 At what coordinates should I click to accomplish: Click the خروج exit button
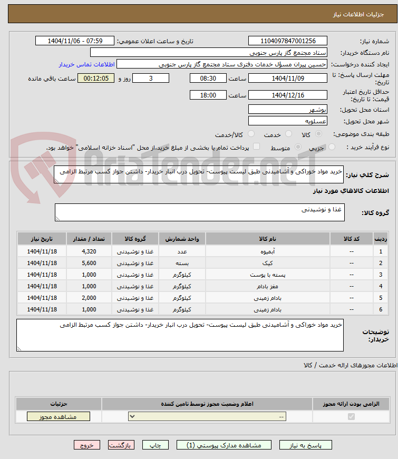(x=86, y=445)
